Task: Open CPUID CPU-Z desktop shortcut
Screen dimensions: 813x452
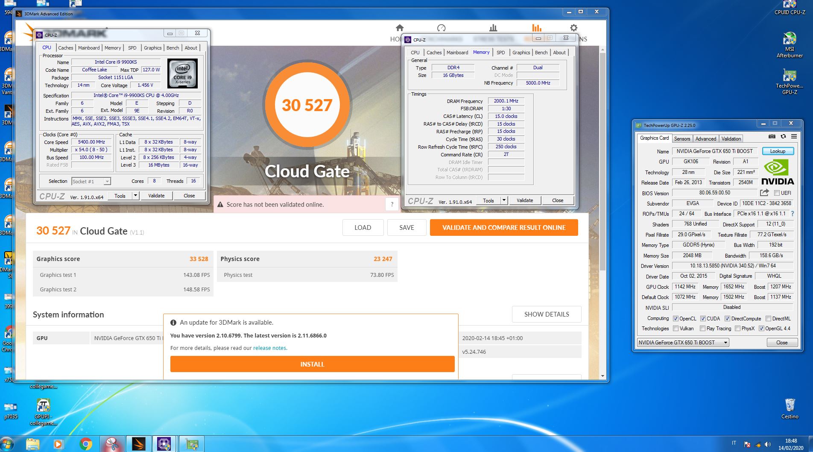Action: coord(790,8)
